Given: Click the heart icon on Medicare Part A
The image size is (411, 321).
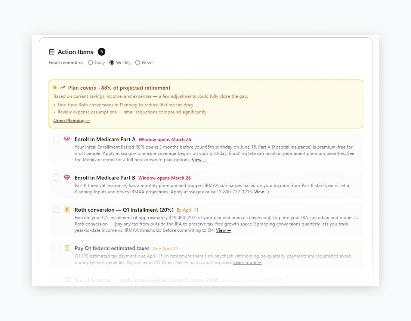Looking at the screenshot, I should pos(67,139).
